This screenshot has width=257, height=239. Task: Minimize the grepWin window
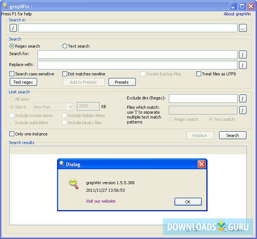click(233, 6)
